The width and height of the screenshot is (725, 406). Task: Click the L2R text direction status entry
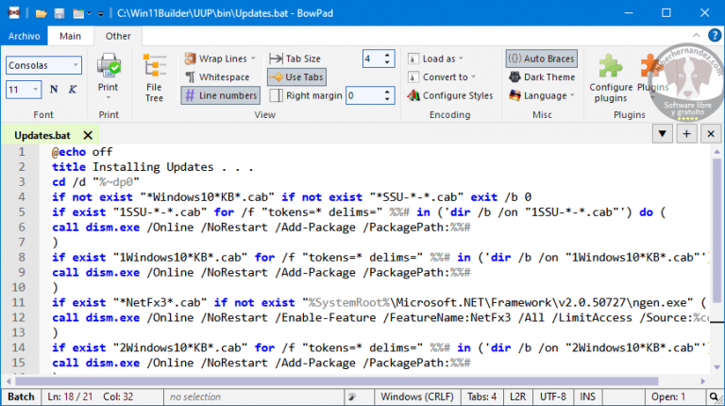(x=517, y=397)
